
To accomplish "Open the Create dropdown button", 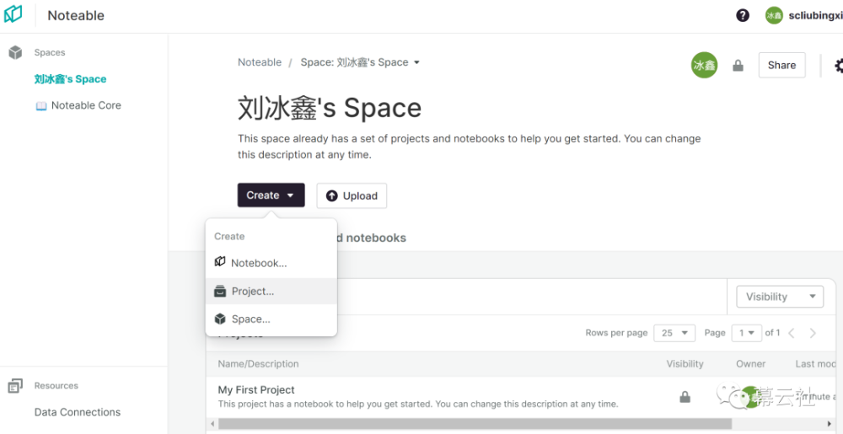I will coord(271,196).
